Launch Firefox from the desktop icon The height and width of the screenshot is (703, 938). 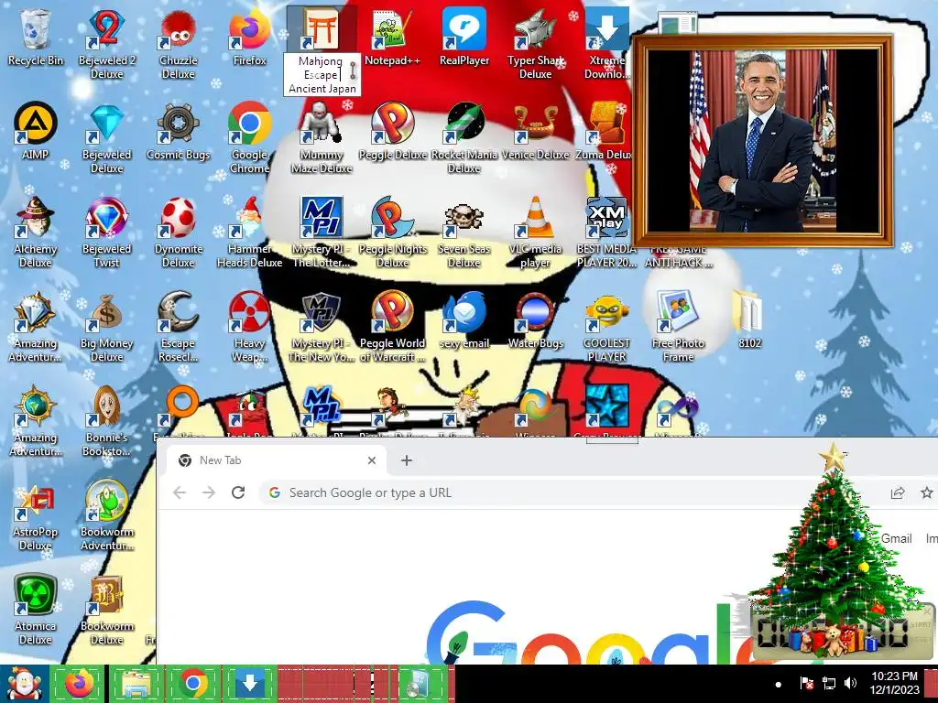[249, 37]
